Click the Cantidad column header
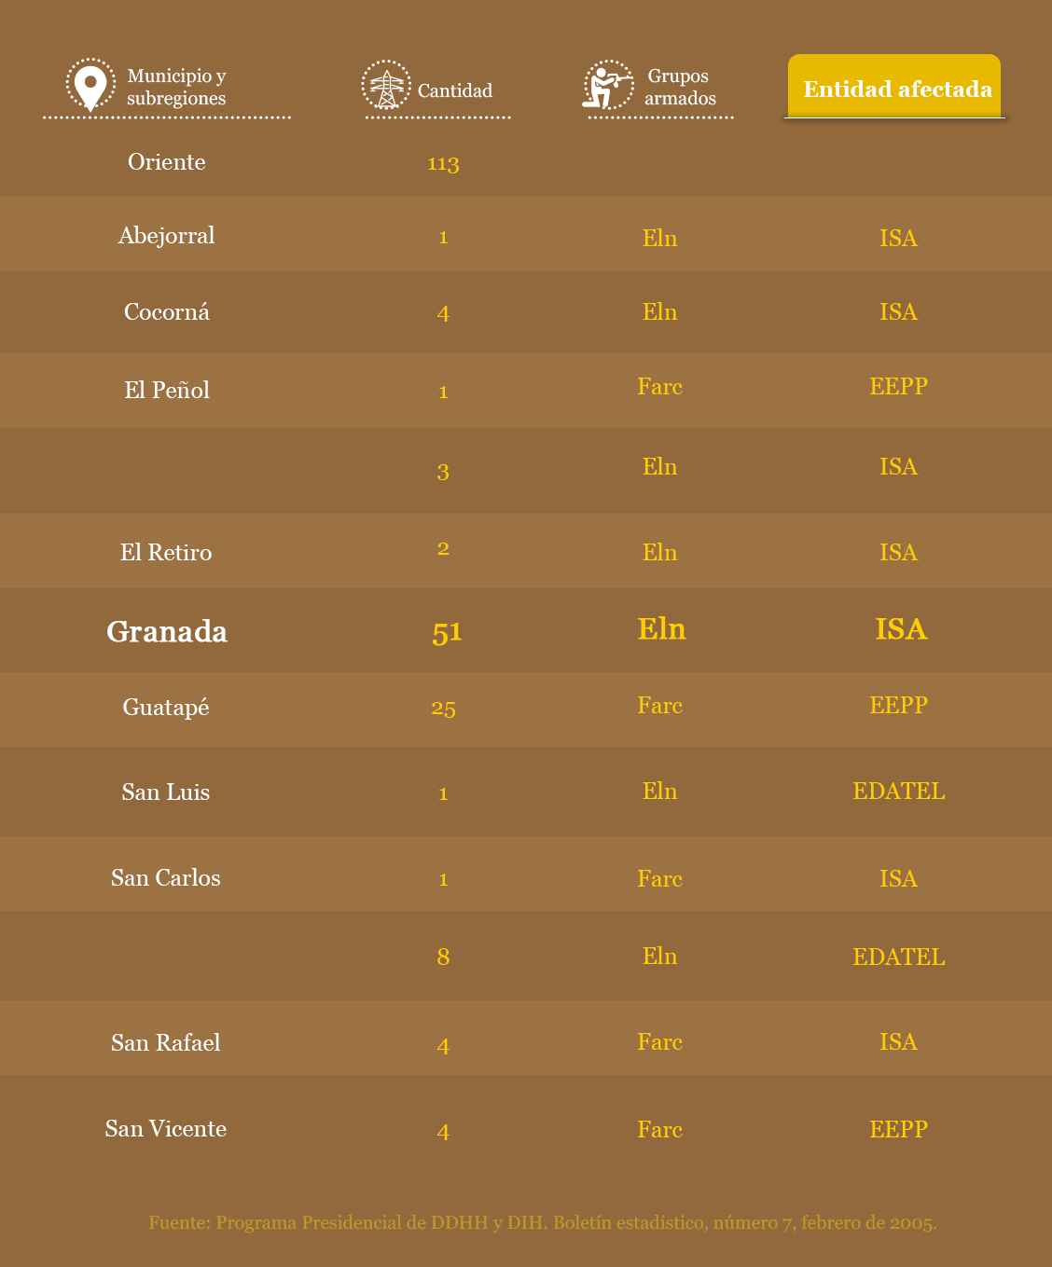This screenshot has width=1052, height=1267. pos(455,90)
